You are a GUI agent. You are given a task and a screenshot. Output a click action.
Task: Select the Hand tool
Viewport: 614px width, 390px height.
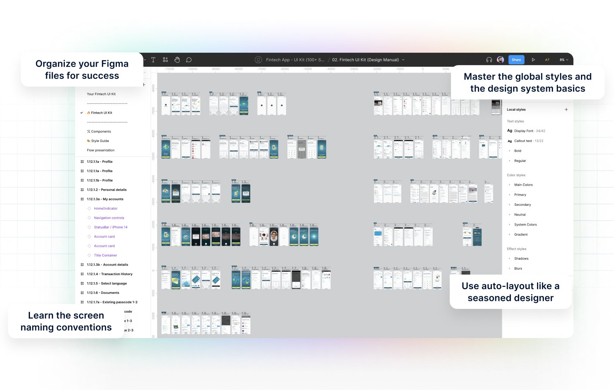point(177,60)
